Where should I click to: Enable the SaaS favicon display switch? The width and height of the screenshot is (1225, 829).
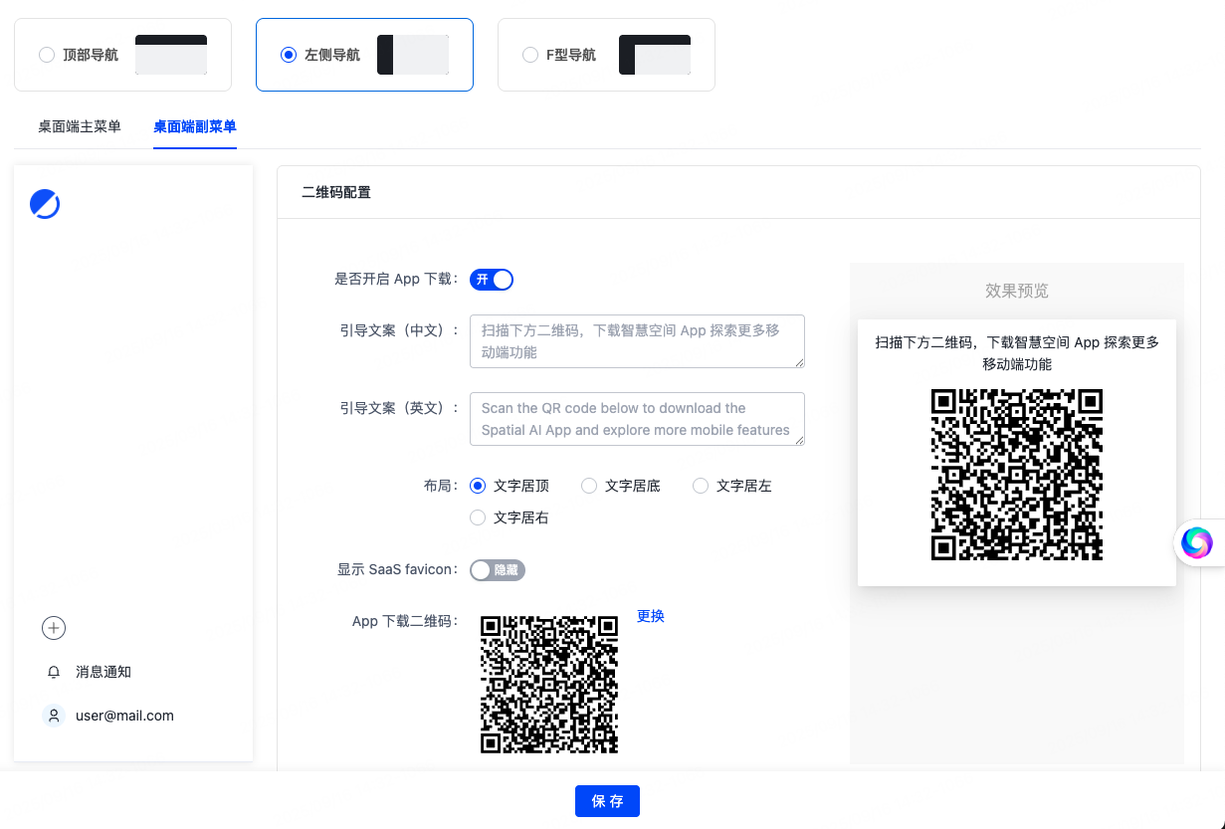[497, 570]
